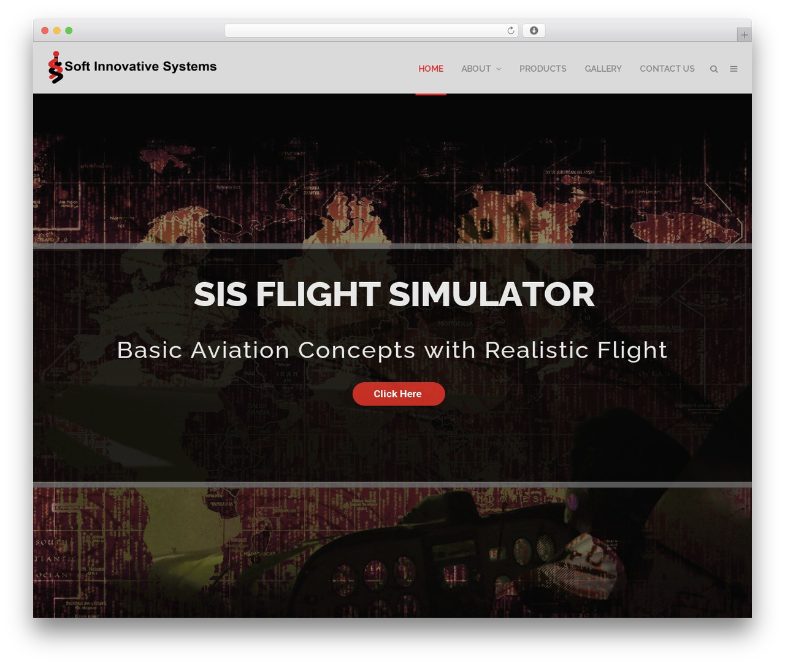The width and height of the screenshot is (785, 665).
Task: Maximize the browser with green button
Action: 69,31
